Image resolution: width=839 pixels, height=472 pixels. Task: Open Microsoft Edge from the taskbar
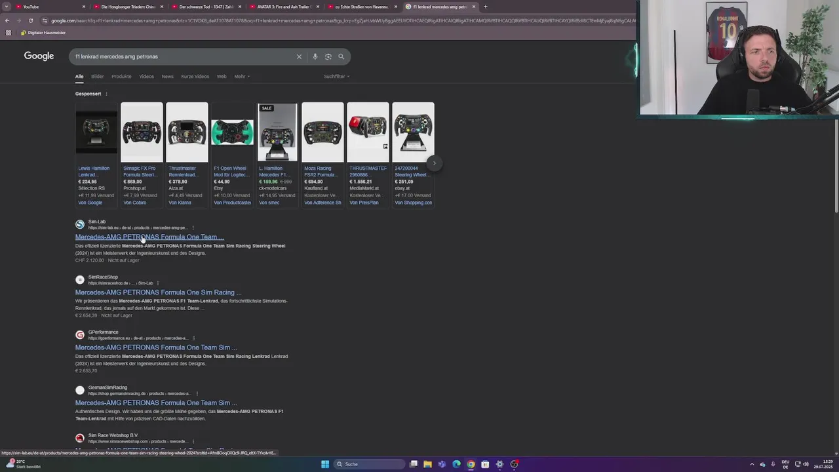456,464
